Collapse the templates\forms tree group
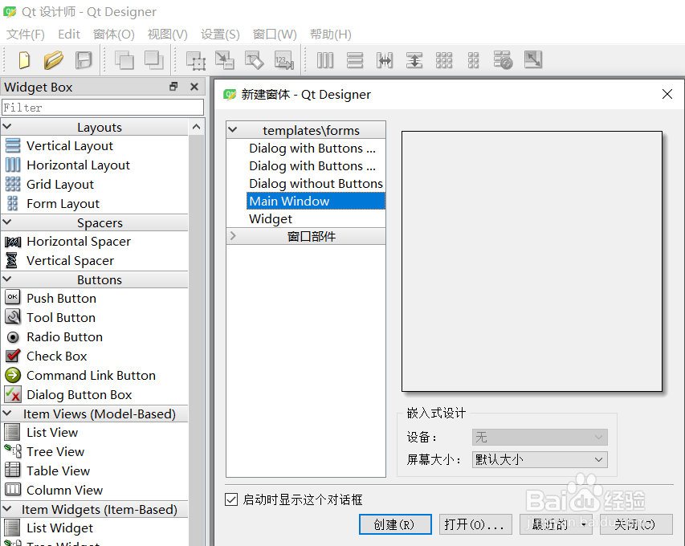Image resolution: width=685 pixels, height=546 pixels. click(x=233, y=130)
